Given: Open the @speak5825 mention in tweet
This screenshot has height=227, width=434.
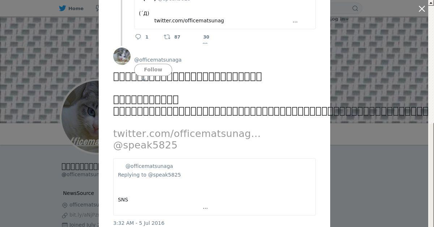Looking at the screenshot, I should click(x=145, y=145).
